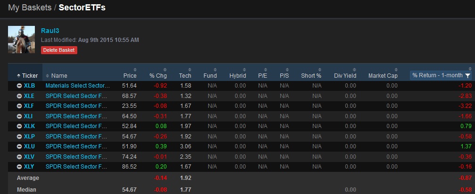This screenshot has height=194, width=475.
Task: Remove XLE row with minus icon
Action: pyautogui.click(x=19, y=96)
